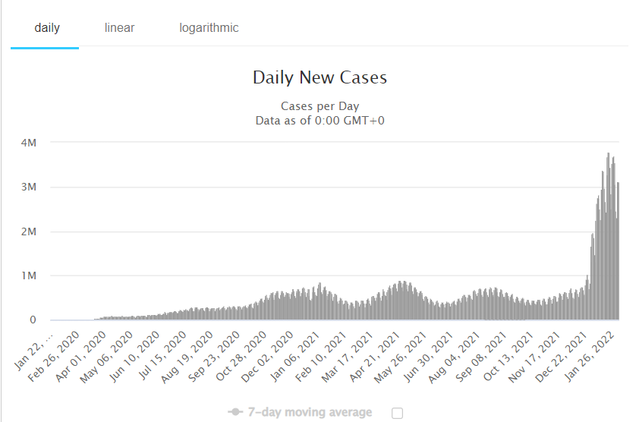Click the Data as of 0:00 GMT+0 text
Image resolution: width=636 pixels, height=422 pixels.
point(320,120)
